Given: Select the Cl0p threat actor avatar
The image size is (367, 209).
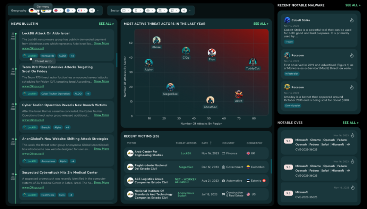Looking at the screenshot, I should tap(186, 51).
